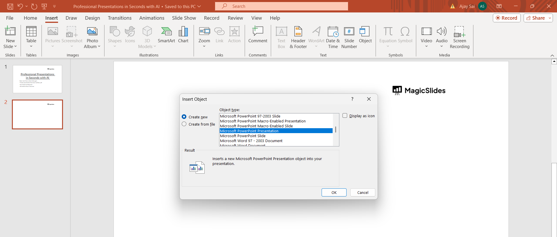Open the Design tab
The height and width of the screenshot is (237, 557).
pos(92,18)
